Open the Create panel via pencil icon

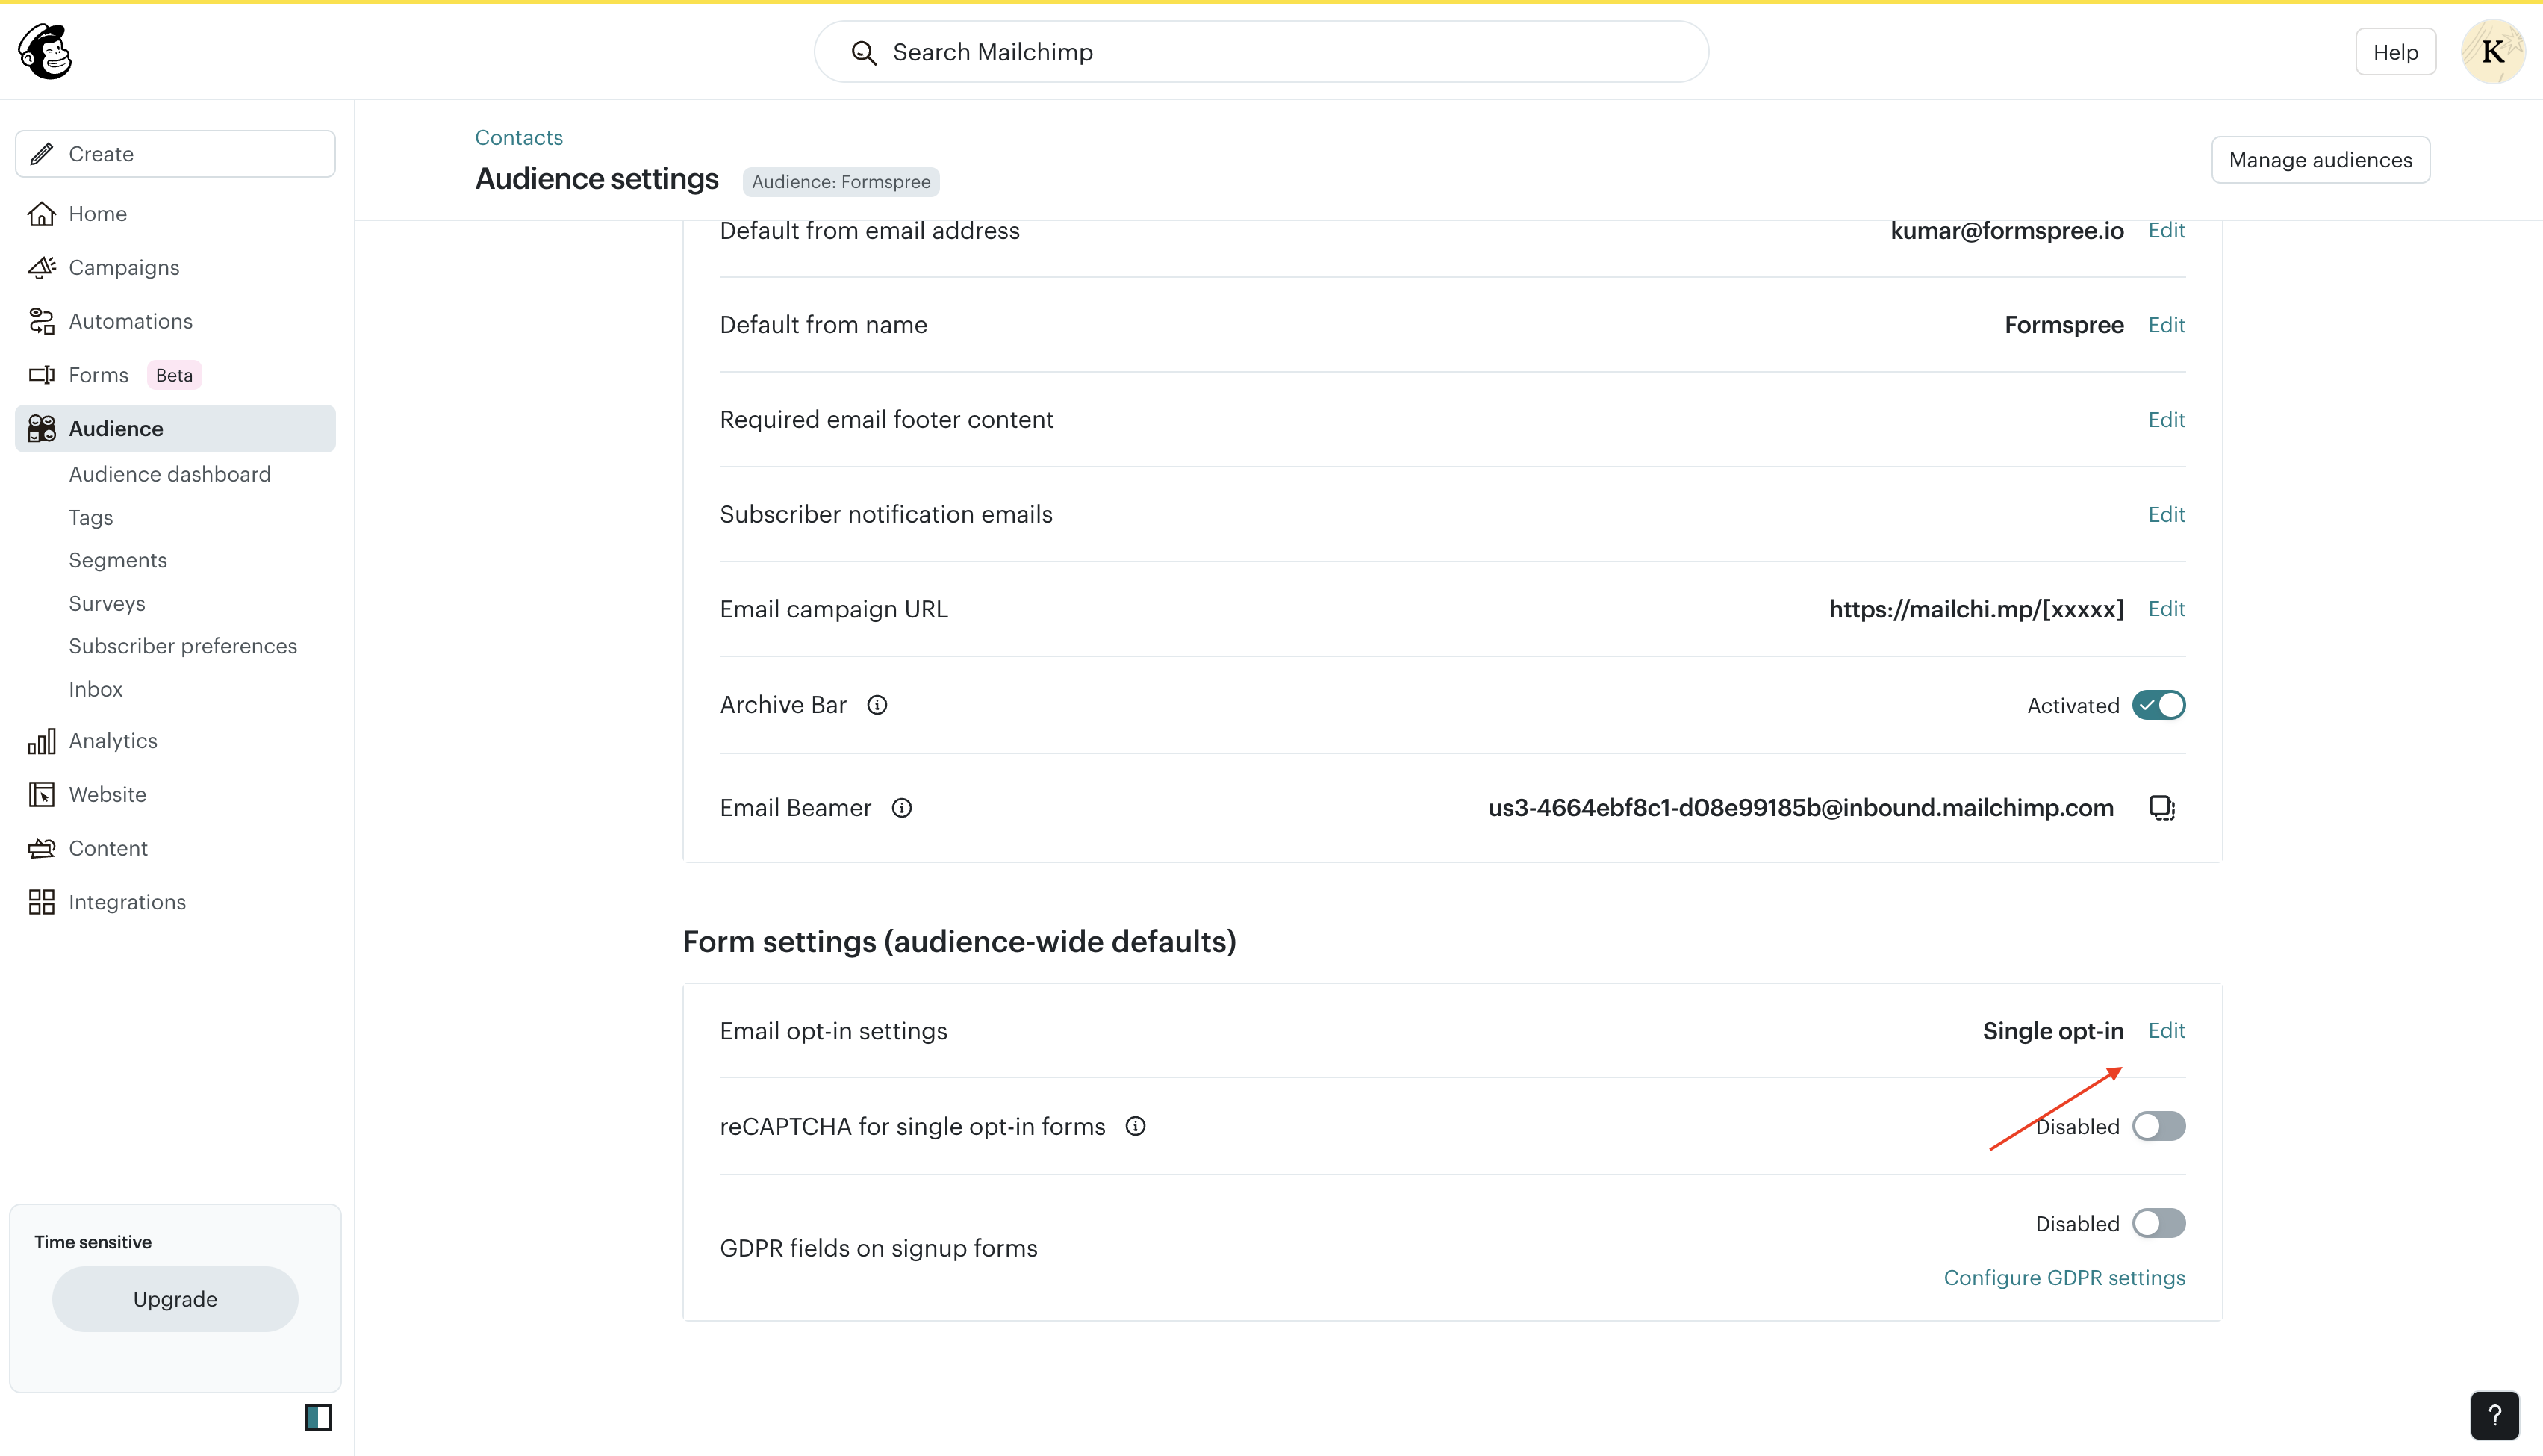coord(41,153)
